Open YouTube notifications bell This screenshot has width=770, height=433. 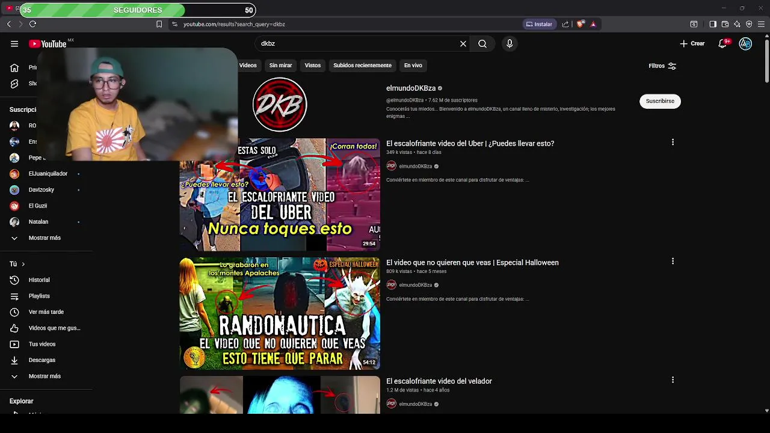(723, 44)
